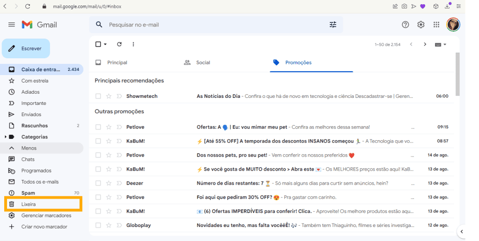Screen dimensions: 479x241
Task: Open the Google account avatar
Action: click(453, 25)
